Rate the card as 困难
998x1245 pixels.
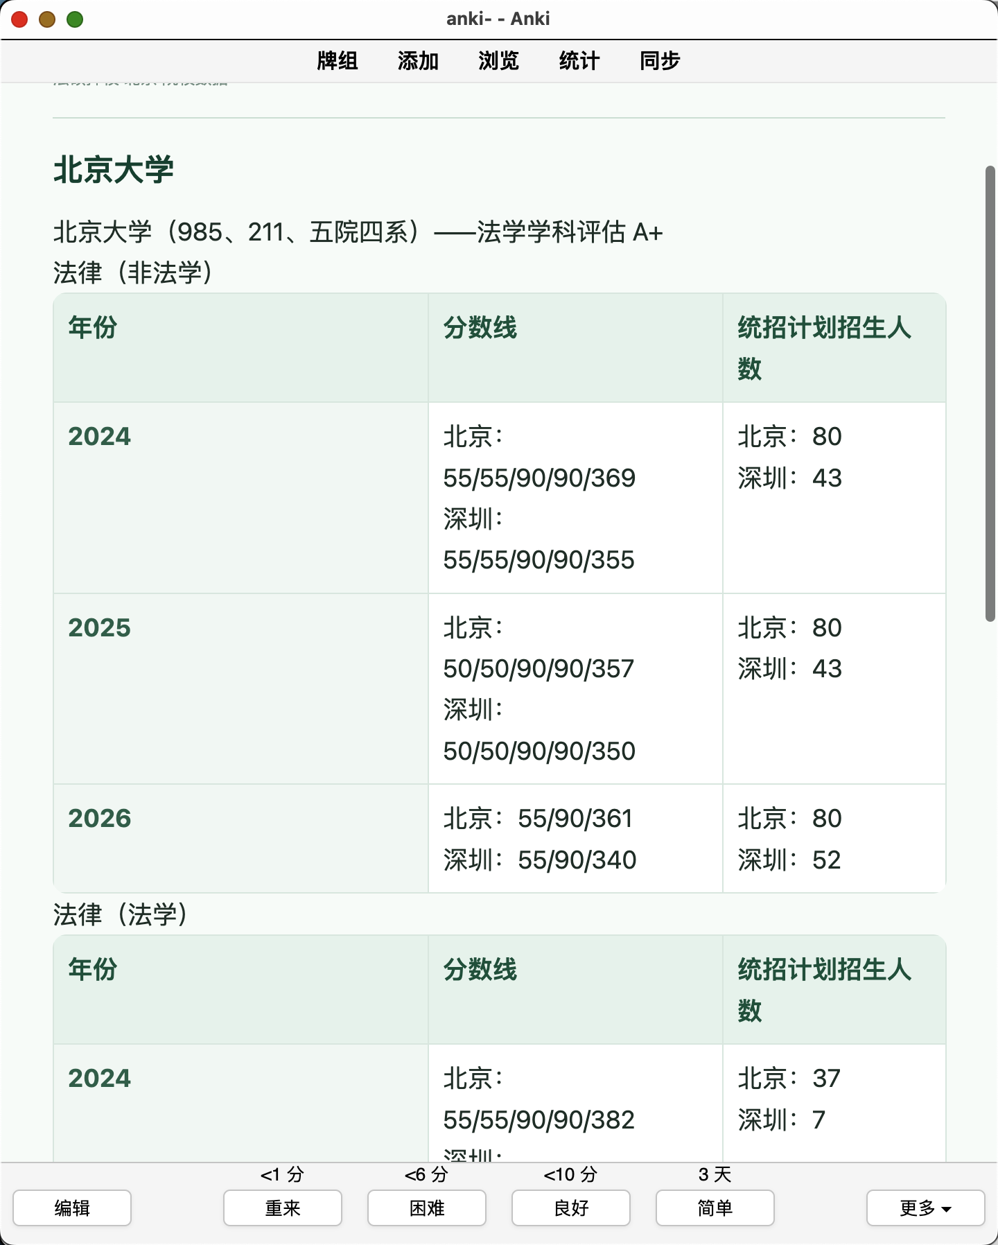click(x=427, y=1208)
